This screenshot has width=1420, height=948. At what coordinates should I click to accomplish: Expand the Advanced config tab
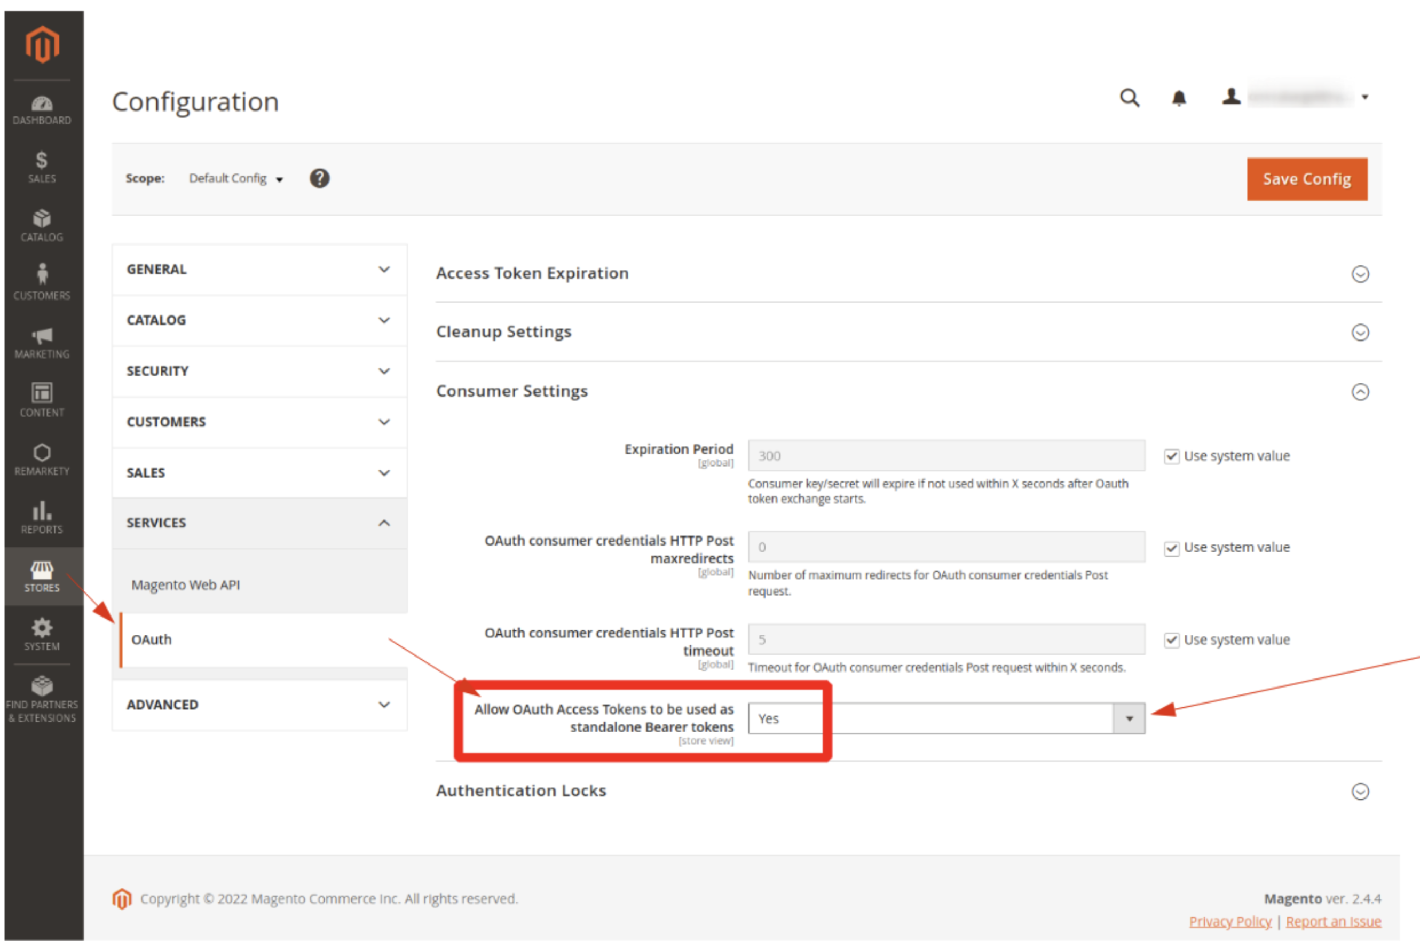point(259,705)
